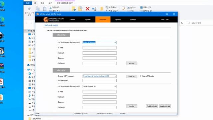The height and width of the screenshot is (120, 213).
Task: Click the Explorer address bar refresh button
Action: [182, 23]
